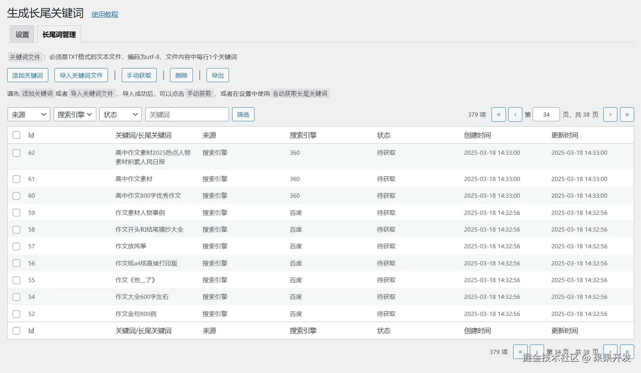Go to the first page using « arrow
Image resolution: width=641 pixels, height=373 pixels.
point(498,114)
